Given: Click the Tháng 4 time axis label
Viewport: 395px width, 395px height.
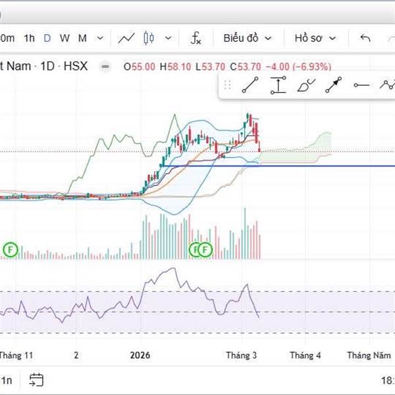Looking at the screenshot, I should [305, 355].
